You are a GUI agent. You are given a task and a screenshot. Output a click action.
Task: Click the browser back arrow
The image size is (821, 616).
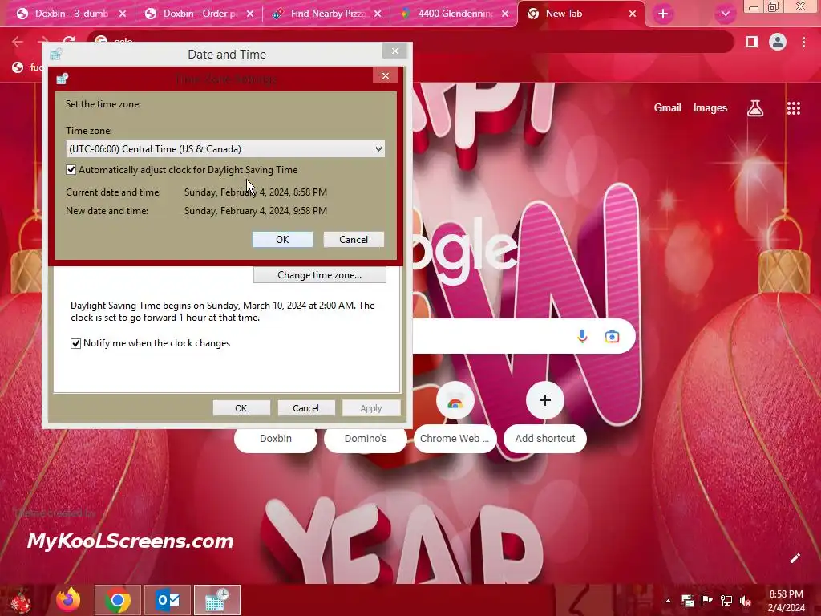18,42
